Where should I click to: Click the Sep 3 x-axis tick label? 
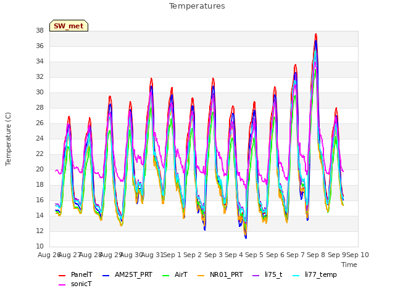point(213,255)
